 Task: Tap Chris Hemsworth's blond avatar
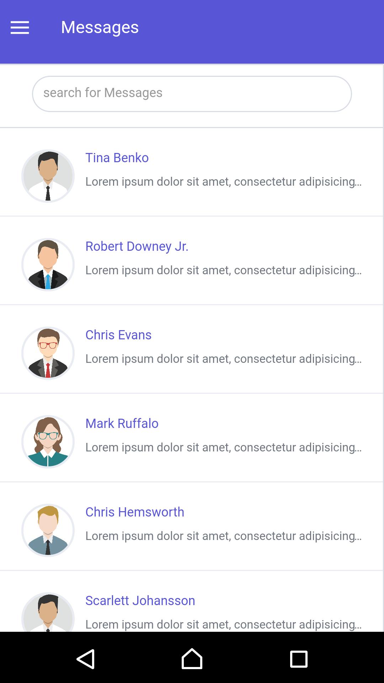point(48,530)
